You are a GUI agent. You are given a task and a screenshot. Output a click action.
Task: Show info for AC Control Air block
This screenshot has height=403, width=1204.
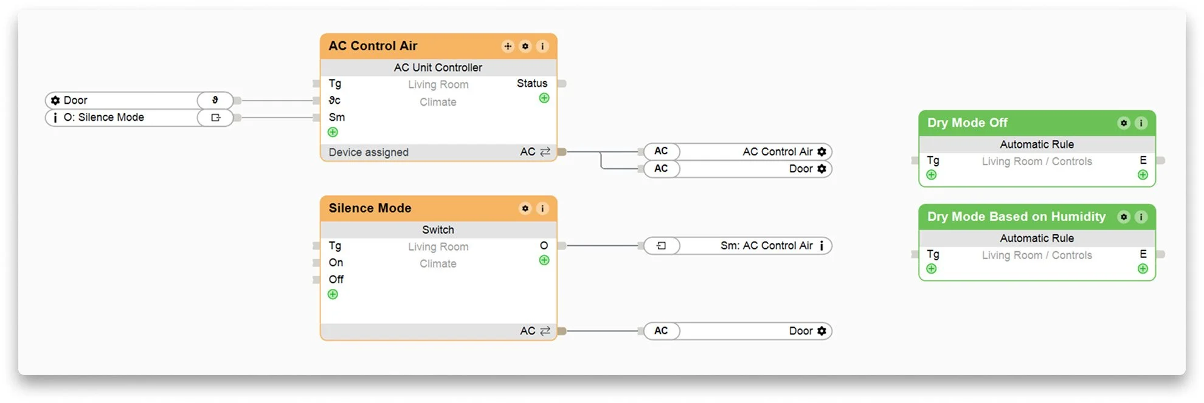pos(542,46)
